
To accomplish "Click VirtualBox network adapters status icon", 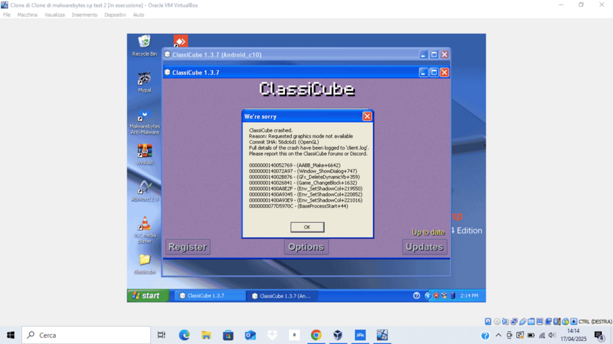I will (x=514, y=322).
